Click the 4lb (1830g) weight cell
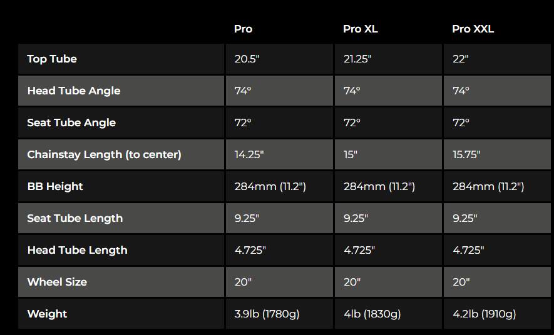The height and width of the screenshot is (335, 554). coord(372,314)
